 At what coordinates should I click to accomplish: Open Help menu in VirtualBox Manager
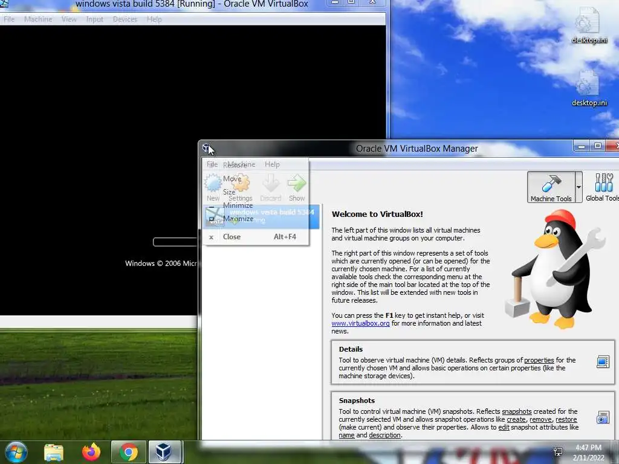tap(272, 164)
